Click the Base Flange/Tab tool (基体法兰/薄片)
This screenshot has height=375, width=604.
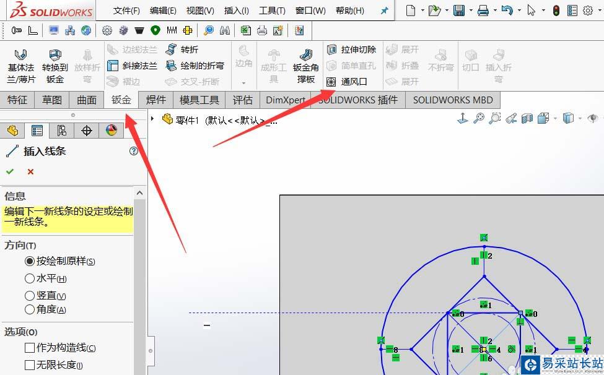(x=21, y=67)
